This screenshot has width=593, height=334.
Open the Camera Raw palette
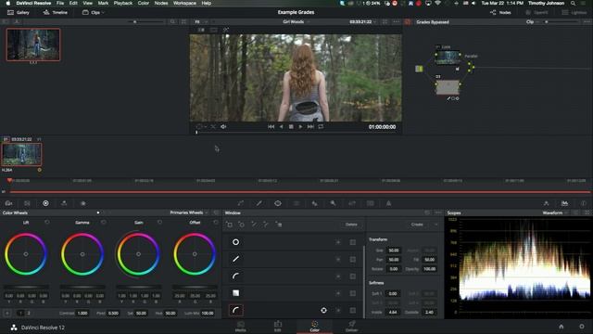pyautogui.click(x=8, y=204)
